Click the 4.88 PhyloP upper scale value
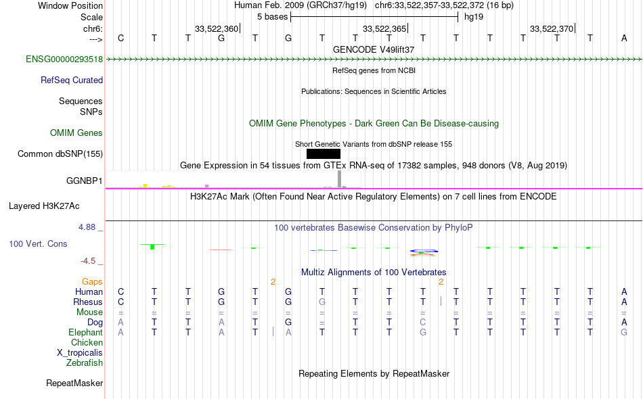This screenshot has height=399, width=643. [x=87, y=227]
